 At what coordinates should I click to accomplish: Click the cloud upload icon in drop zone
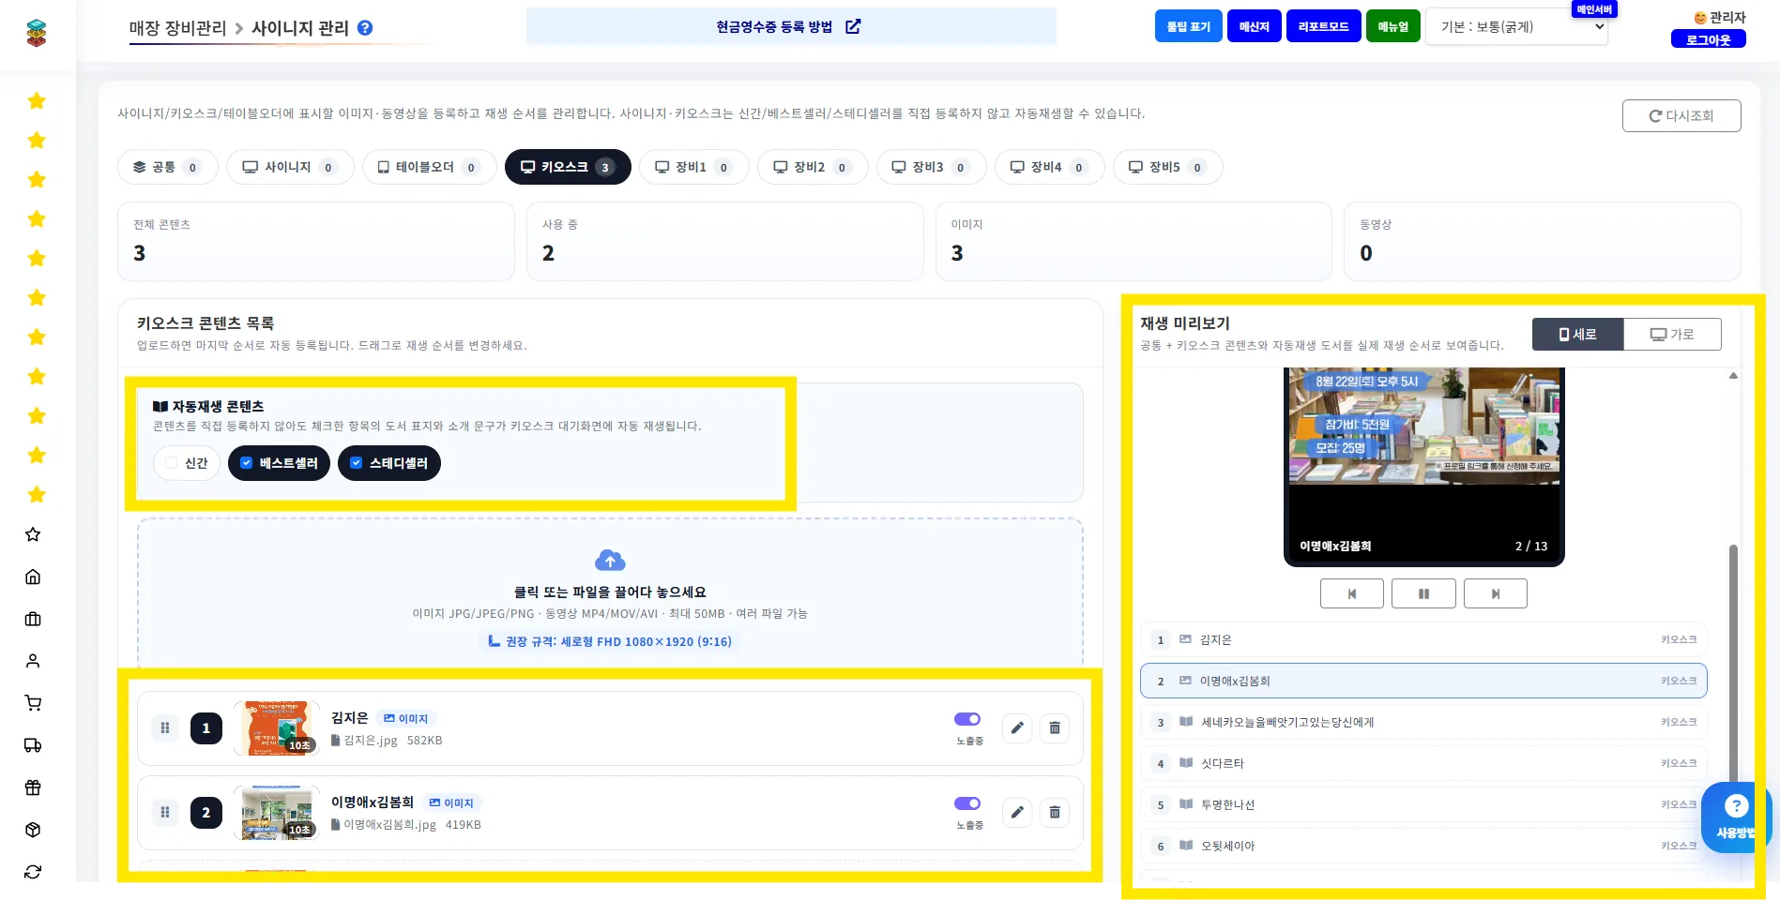tap(610, 561)
